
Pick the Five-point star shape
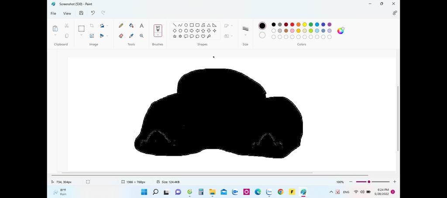click(x=175, y=37)
